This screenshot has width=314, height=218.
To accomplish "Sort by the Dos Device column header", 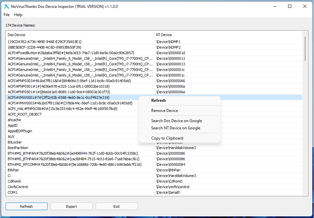I will click(80, 35).
